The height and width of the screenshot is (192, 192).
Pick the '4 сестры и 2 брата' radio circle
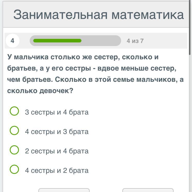coord(14,170)
